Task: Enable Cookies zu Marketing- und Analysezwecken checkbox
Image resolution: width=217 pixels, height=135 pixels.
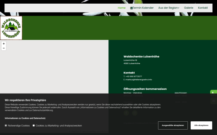Action: pyautogui.click(x=34, y=126)
